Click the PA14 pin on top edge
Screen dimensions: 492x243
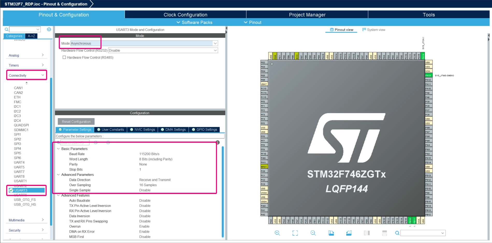pos(423,56)
